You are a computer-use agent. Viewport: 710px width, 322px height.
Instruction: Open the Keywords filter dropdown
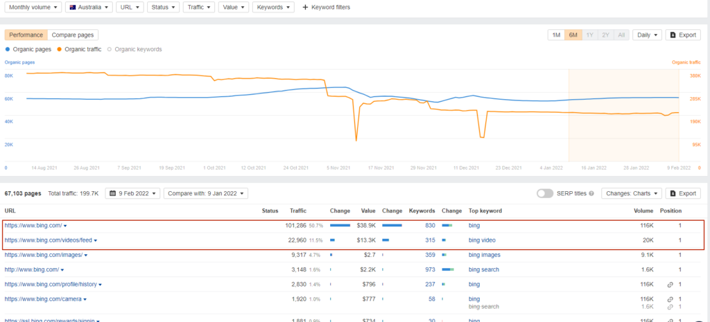pos(273,7)
